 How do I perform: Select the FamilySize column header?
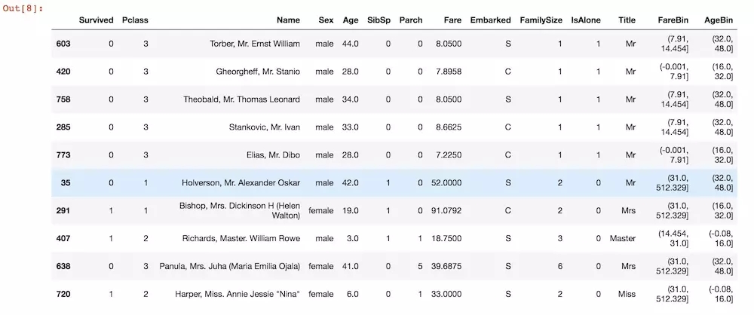pyautogui.click(x=541, y=20)
